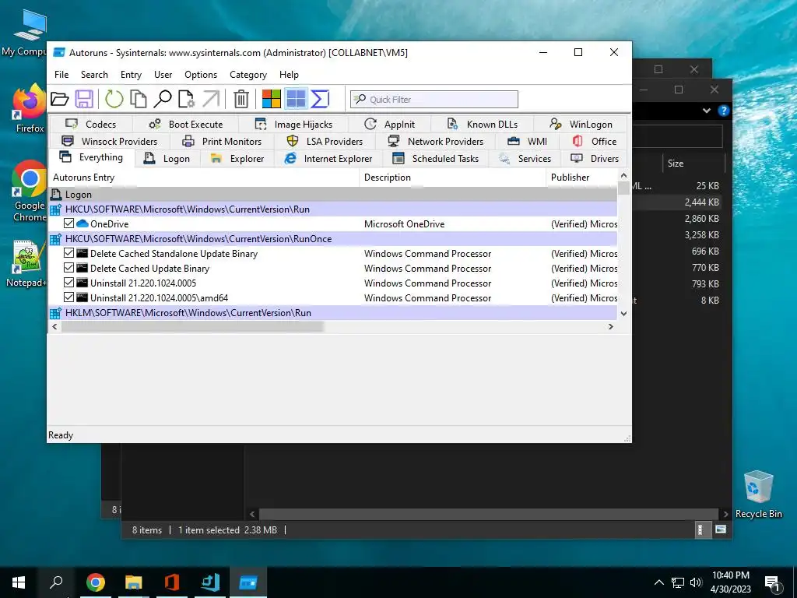
Task: Open the Options menu
Action: tap(201, 75)
